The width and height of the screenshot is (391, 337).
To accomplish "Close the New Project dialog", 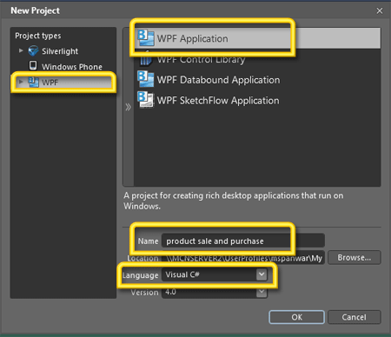I will (x=380, y=10).
